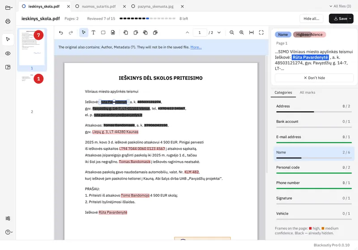Click the document vertical scrollbar
Screen dimensions: 358x250
pos(266,114)
